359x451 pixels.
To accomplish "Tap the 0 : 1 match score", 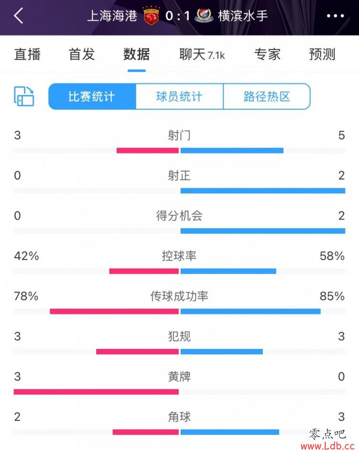I will coord(178,16).
